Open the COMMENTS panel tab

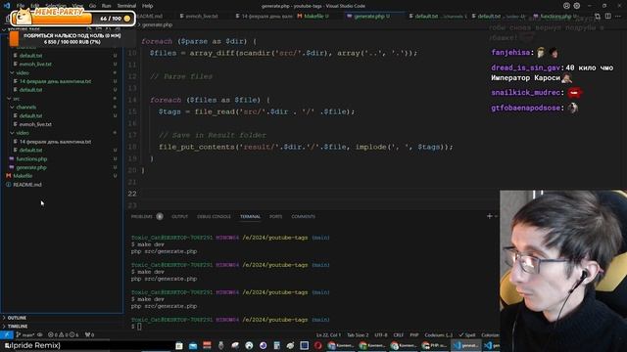303,216
